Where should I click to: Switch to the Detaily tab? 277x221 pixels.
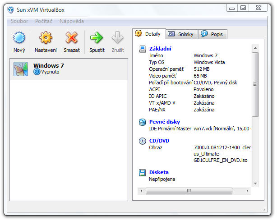pos(149,33)
